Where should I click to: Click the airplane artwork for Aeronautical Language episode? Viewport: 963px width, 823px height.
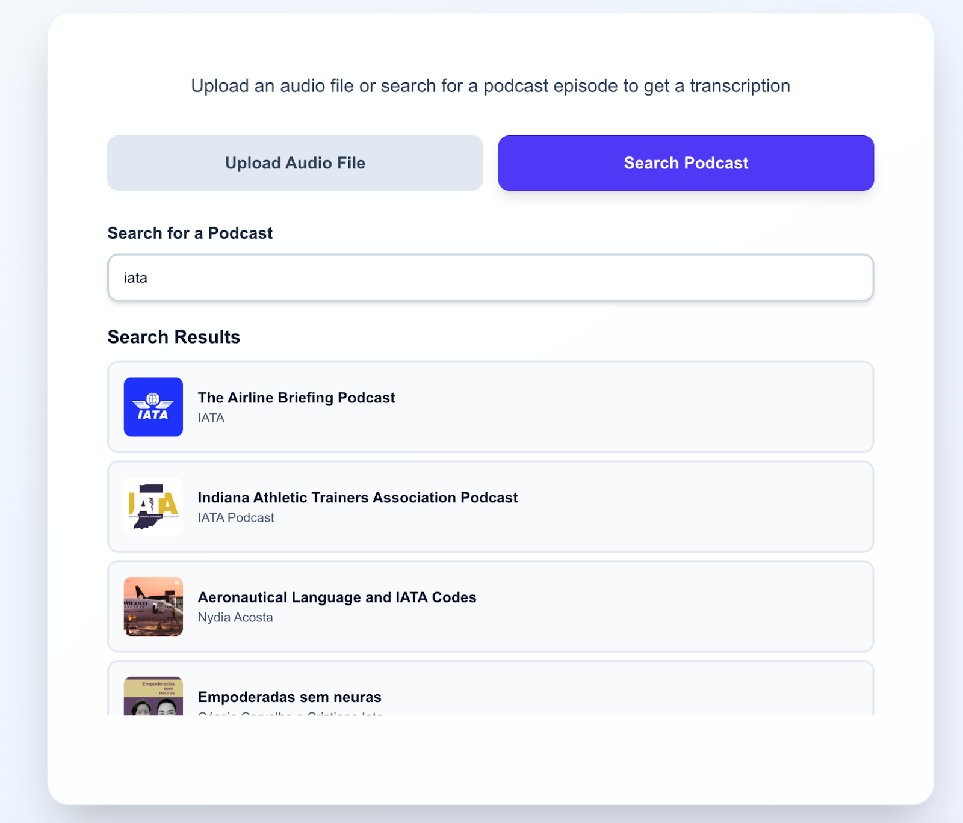153,606
